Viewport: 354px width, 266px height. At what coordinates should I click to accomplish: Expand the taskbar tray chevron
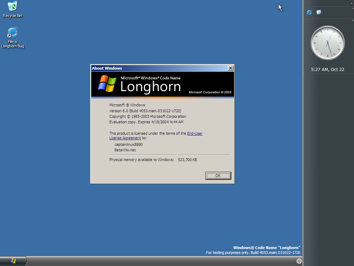299,261
